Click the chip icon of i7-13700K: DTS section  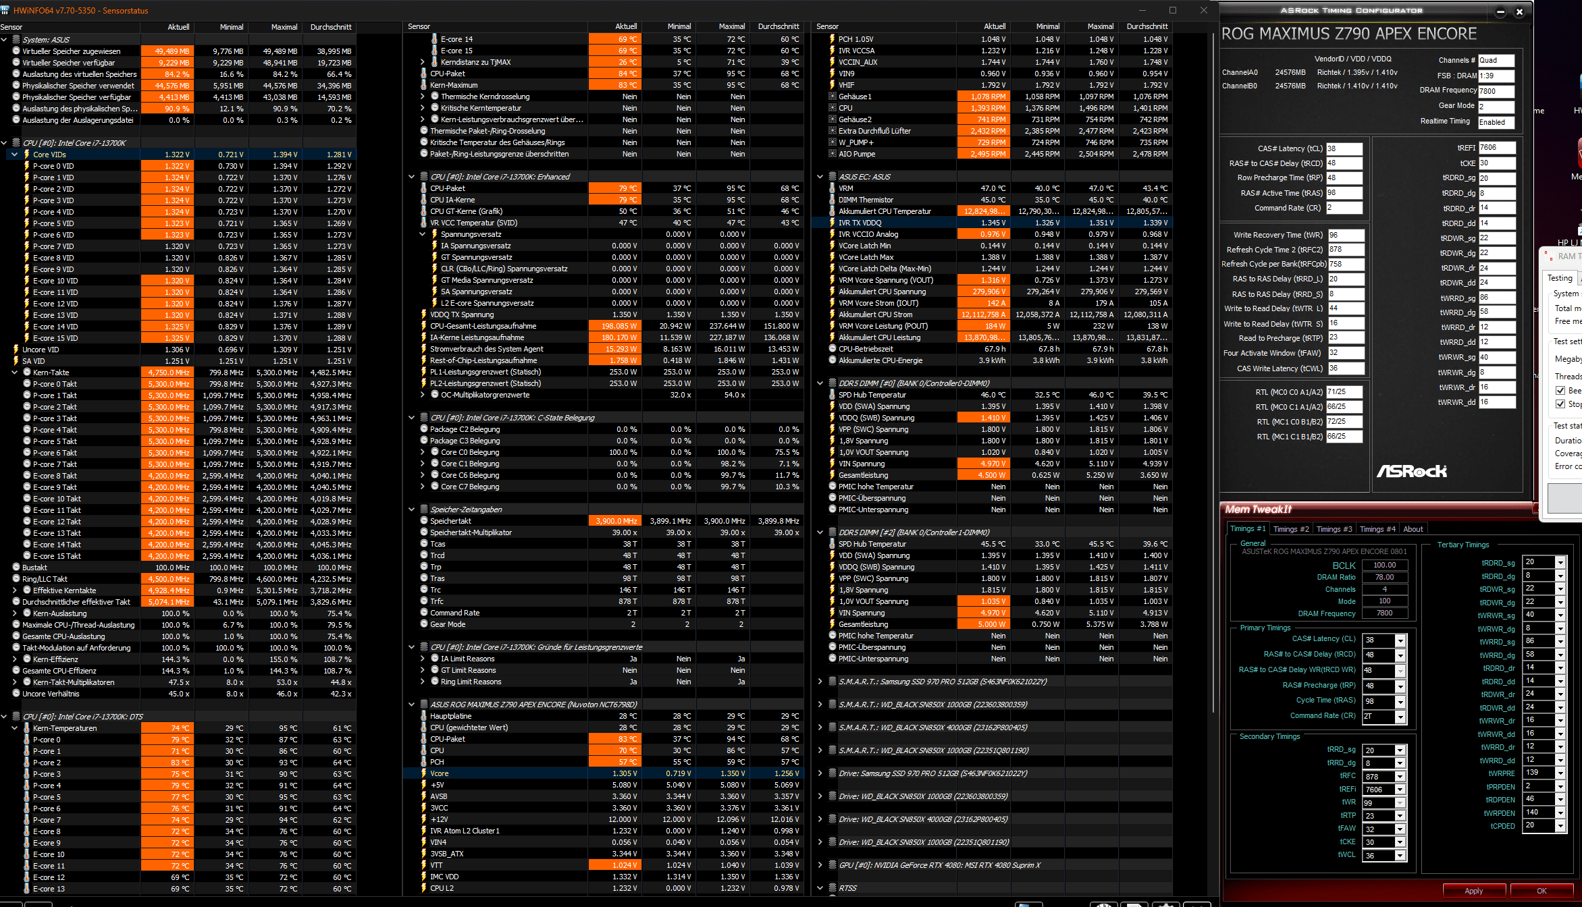[16, 717]
